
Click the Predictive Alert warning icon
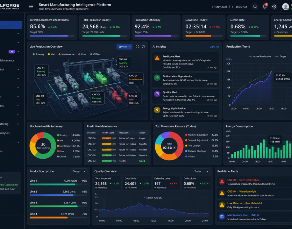point(157,58)
